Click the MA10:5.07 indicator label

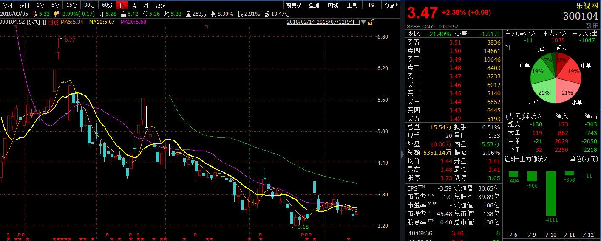pos(102,22)
